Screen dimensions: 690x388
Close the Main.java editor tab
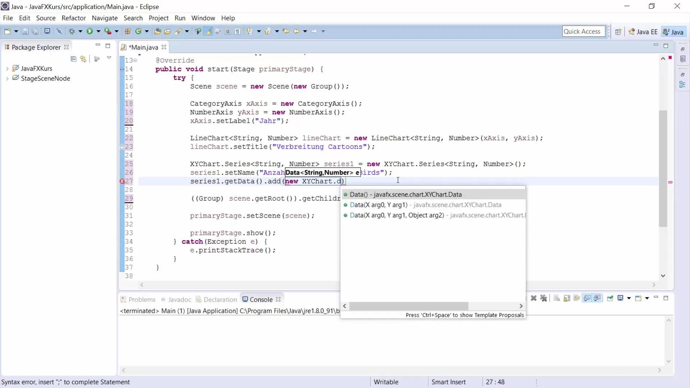(164, 47)
